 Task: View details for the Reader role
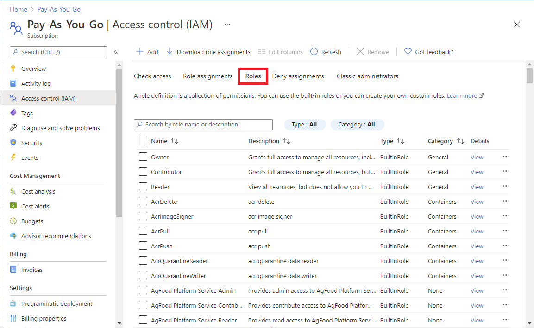pyautogui.click(x=477, y=186)
